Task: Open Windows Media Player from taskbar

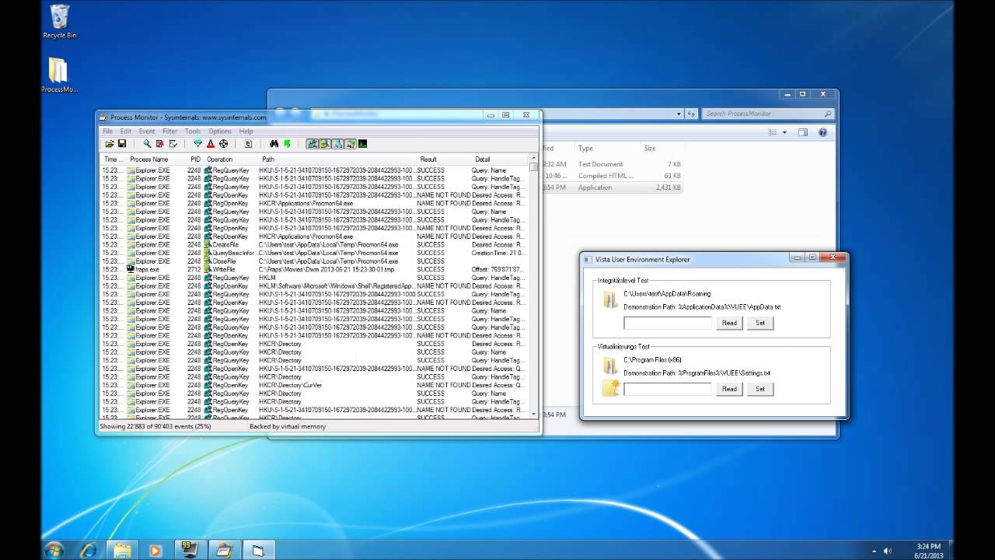Action: coord(154,550)
